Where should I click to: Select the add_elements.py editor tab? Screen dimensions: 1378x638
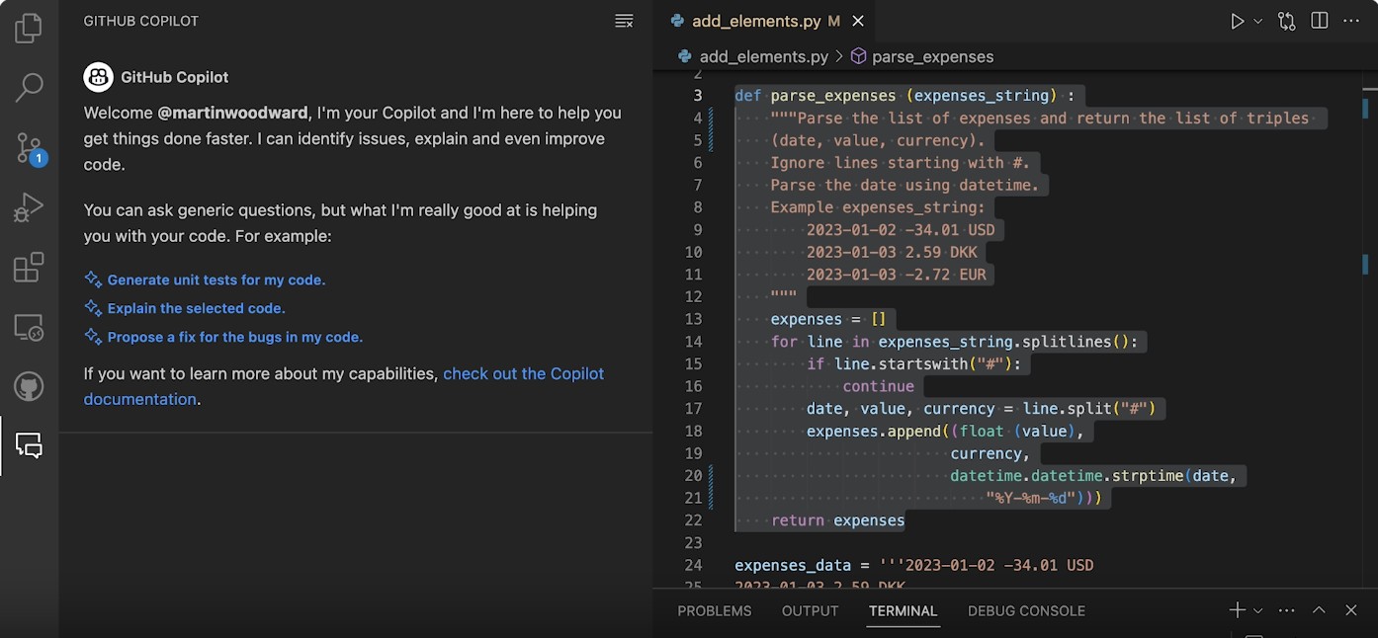pyautogui.click(x=764, y=21)
